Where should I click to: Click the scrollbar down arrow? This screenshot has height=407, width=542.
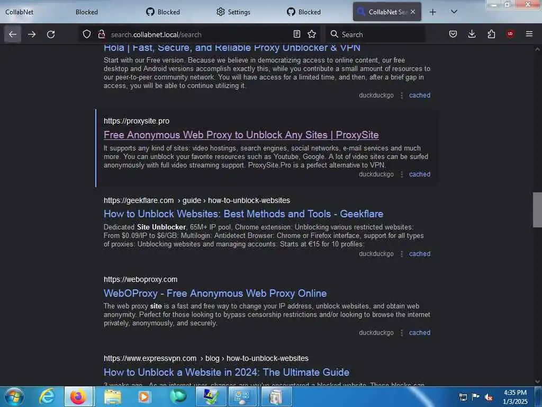pyautogui.click(x=537, y=382)
